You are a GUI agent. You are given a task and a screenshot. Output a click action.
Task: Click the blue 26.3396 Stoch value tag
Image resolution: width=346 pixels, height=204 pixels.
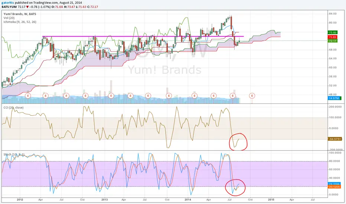334,184
